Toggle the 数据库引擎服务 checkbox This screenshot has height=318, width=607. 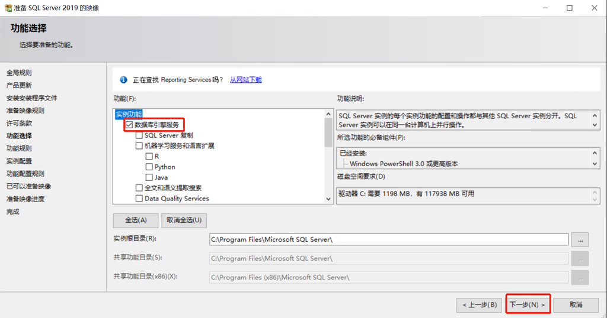(129, 125)
